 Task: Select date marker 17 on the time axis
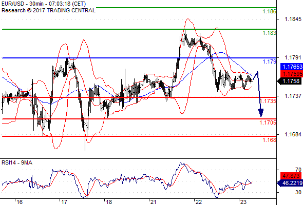click(64, 202)
